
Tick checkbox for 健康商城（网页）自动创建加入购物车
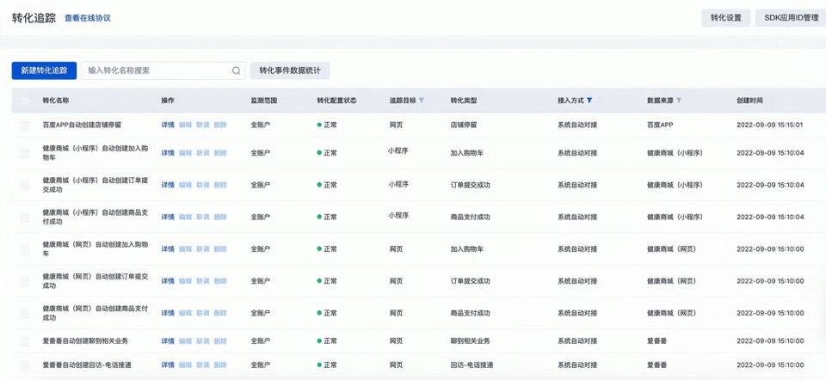25,249
